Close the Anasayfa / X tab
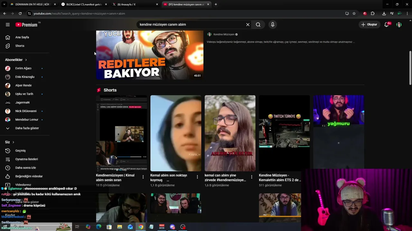 pyautogui.click(x=157, y=4)
